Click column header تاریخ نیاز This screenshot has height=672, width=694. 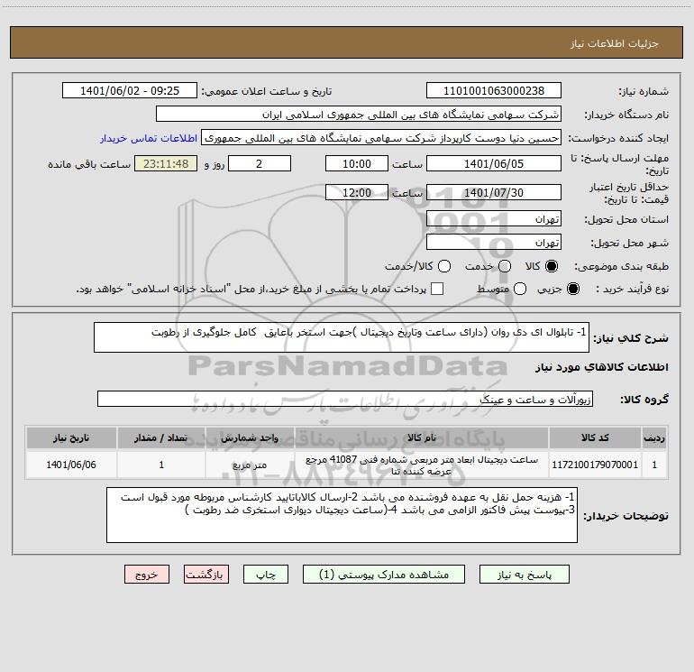(x=71, y=437)
